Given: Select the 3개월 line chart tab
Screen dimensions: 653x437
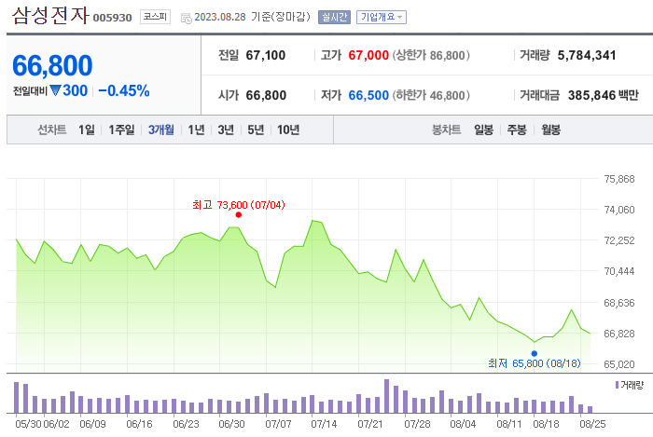Looking at the screenshot, I should click(161, 130).
